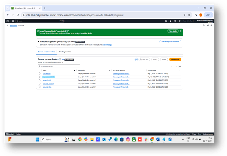This screenshot has height=156, width=227.
Task: Toggle the hamburger side navigation menu
Action: tap(8, 26)
